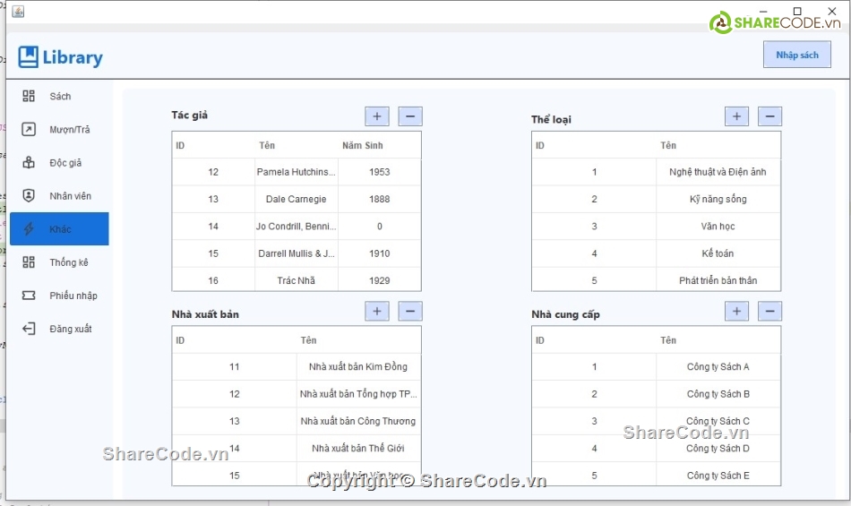
Task: Select genre Phát triển bản thân
Action: (x=656, y=280)
